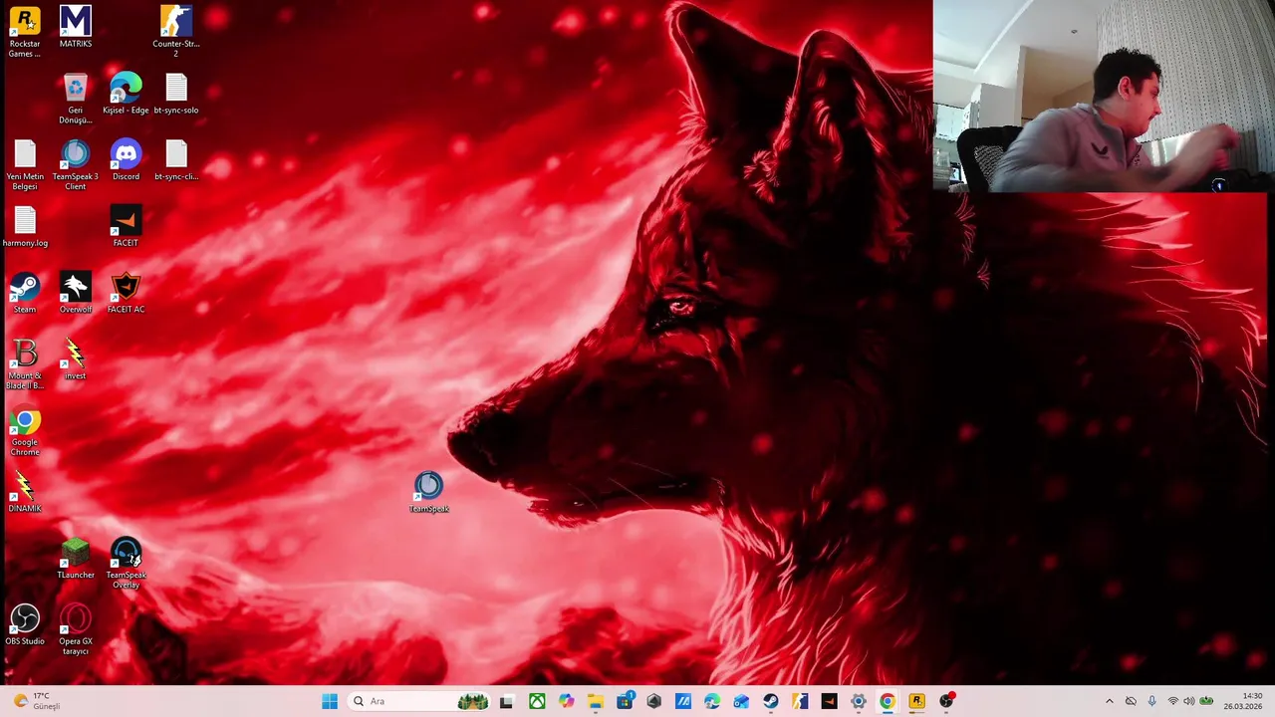
Task: Open the Overwolf desktop shortcut
Action: click(76, 293)
